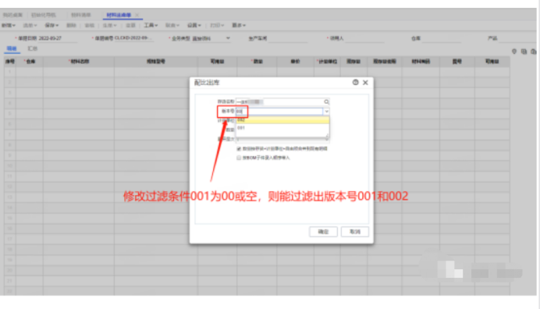
Task: Enable the BOM子件录入顺序 checkbox
Action: tap(239, 158)
